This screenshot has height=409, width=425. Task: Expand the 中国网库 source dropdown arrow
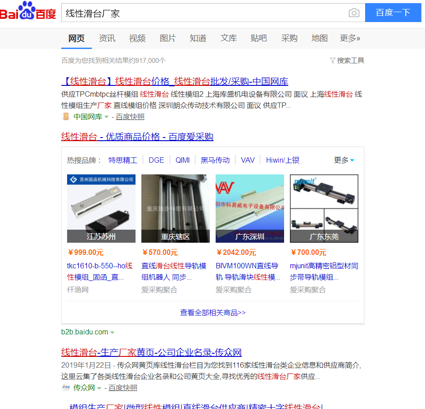tap(106, 117)
